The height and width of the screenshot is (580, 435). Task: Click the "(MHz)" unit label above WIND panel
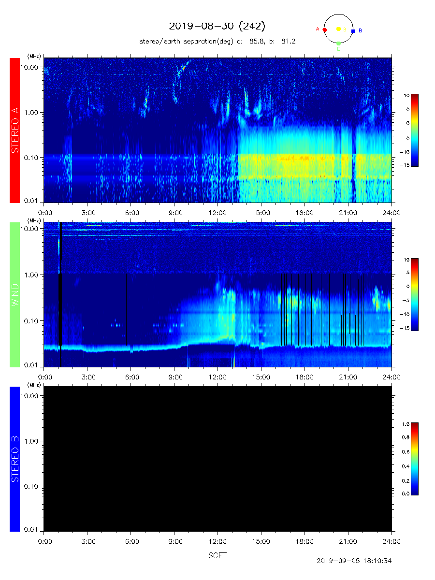click(34, 220)
